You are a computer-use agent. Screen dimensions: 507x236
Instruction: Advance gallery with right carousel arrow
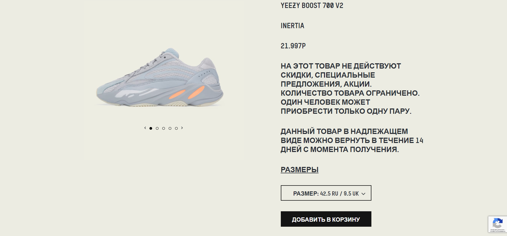(x=182, y=128)
